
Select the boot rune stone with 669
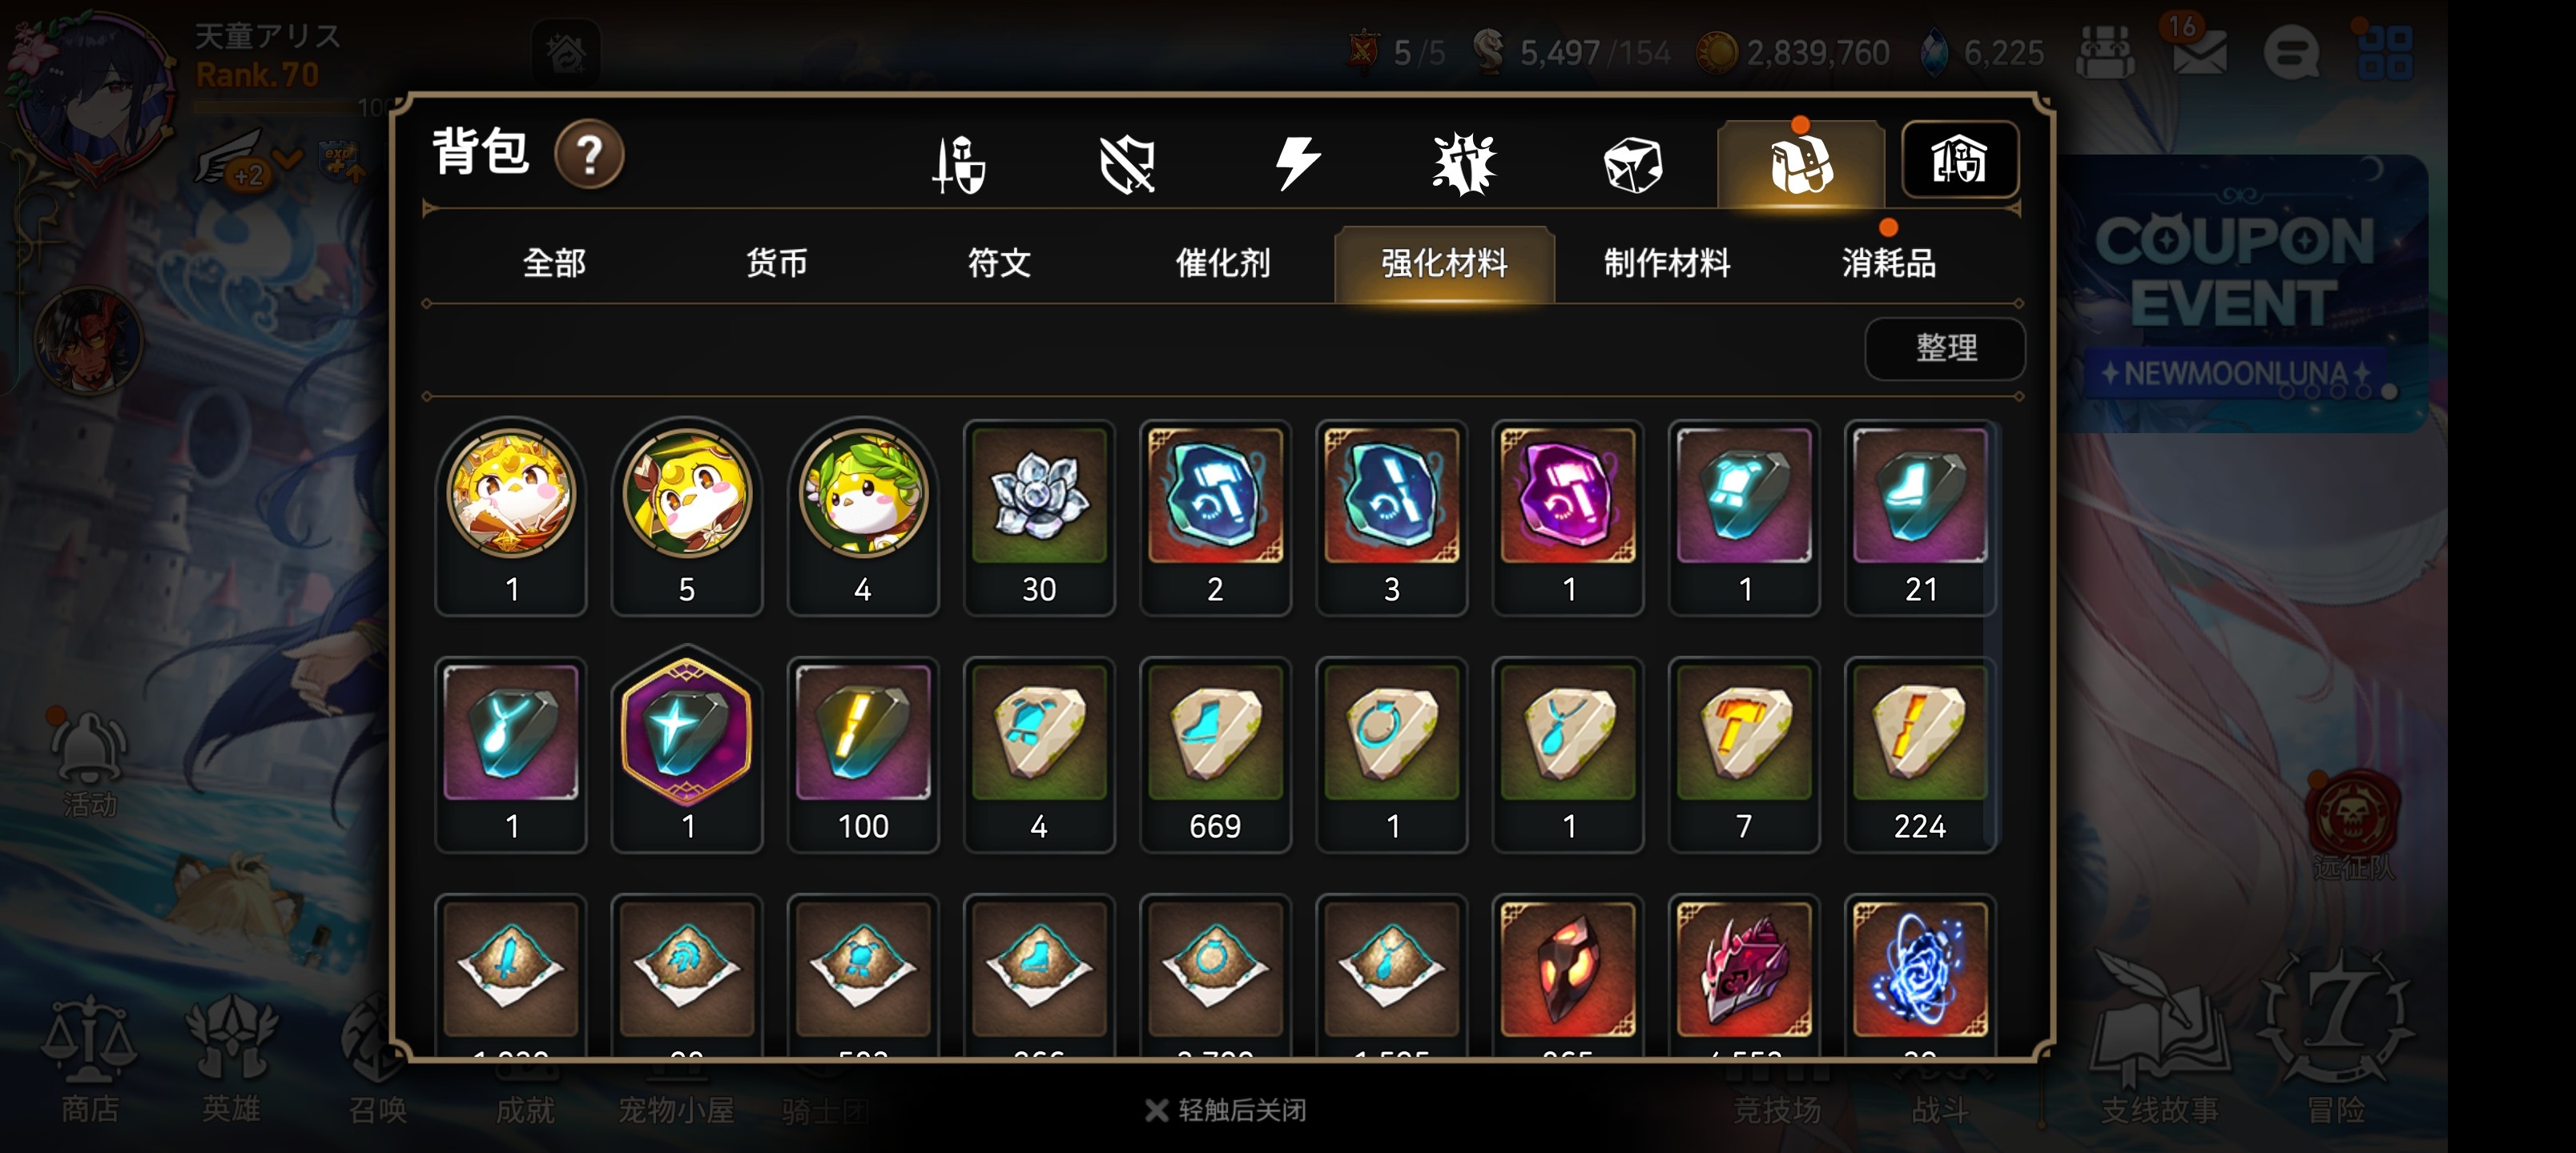point(1215,753)
